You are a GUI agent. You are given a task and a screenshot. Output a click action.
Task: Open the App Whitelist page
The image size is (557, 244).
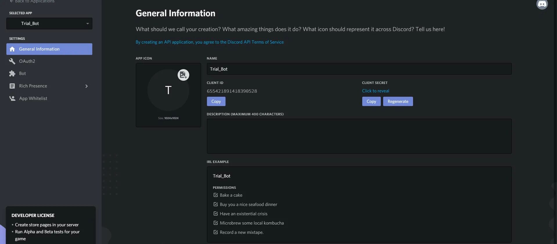point(49,98)
